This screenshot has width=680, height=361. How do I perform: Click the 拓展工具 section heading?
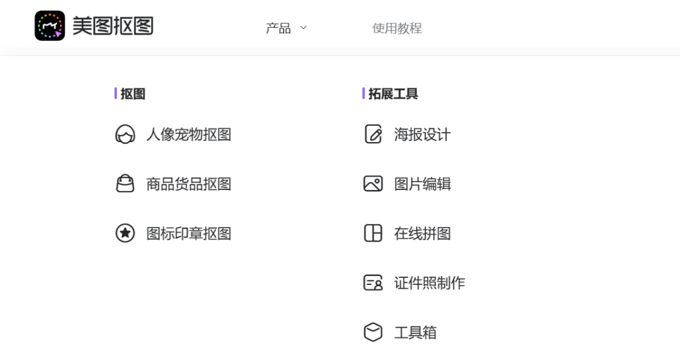[393, 94]
